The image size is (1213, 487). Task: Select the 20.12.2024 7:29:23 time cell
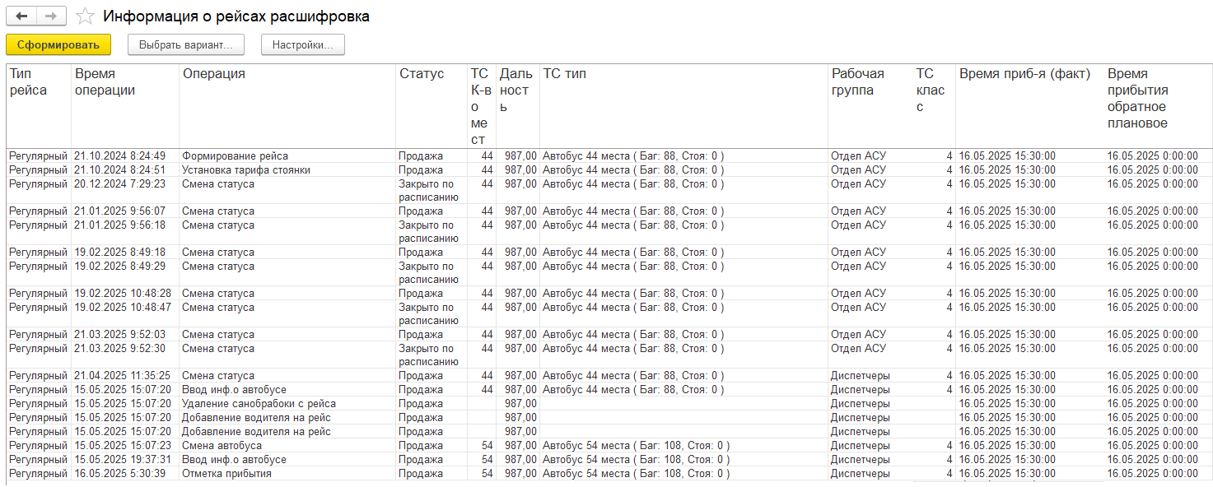[119, 184]
